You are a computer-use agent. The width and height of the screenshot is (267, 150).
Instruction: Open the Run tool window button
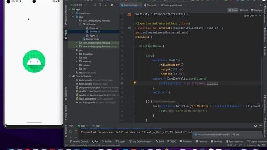click(x=95, y=141)
